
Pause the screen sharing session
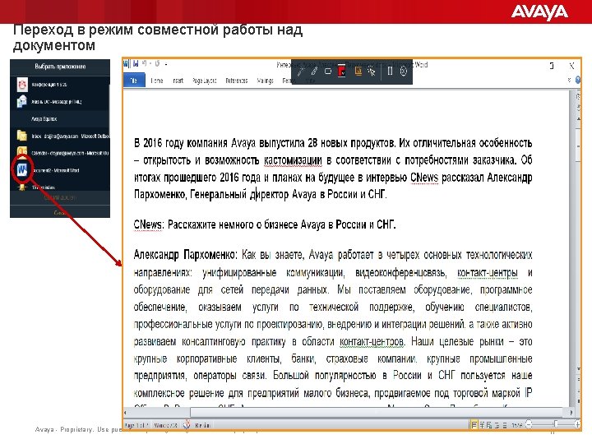390,71
